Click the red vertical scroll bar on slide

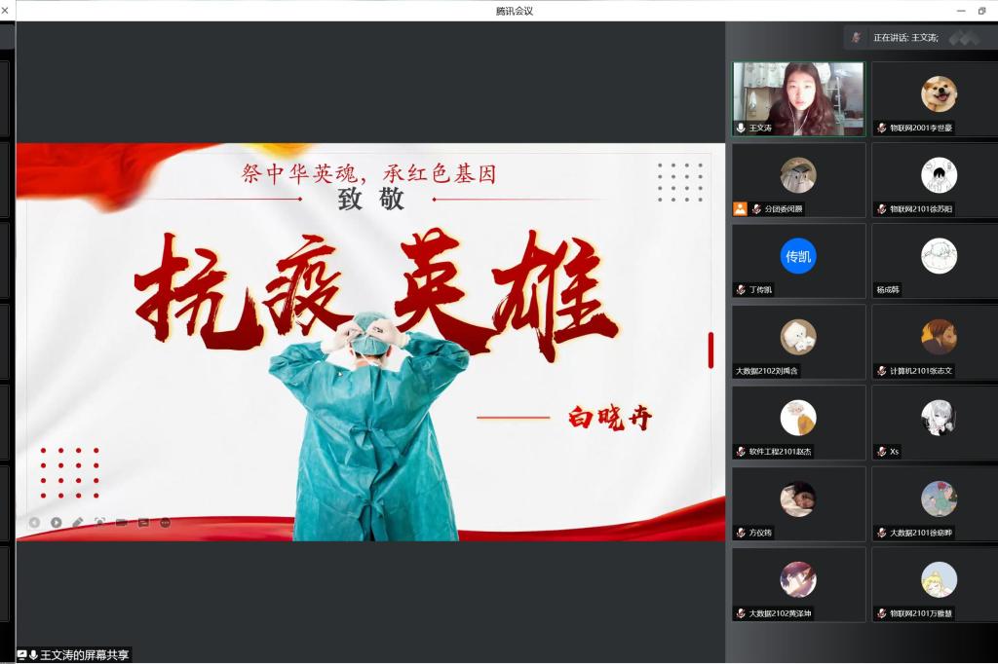[710, 350]
